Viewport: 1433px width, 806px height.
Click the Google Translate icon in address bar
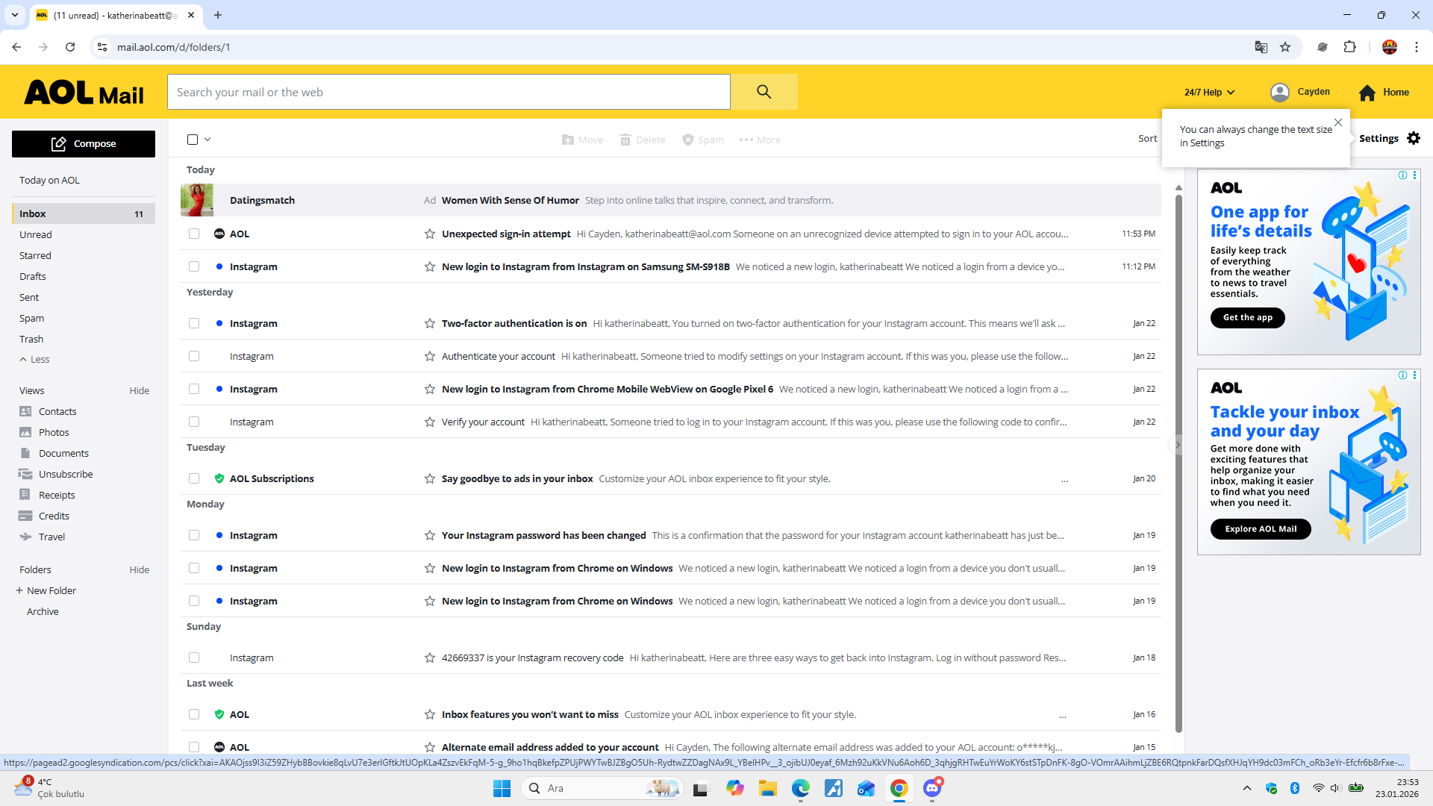[x=1261, y=47]
